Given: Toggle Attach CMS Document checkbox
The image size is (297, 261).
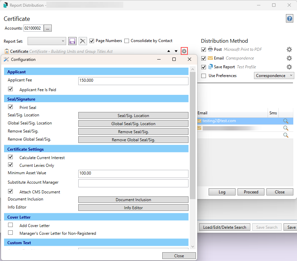Looking at the screenshot, I should (10, 191).
